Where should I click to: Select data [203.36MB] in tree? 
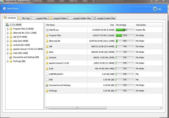pyautogui.click(x=21, y=41)
